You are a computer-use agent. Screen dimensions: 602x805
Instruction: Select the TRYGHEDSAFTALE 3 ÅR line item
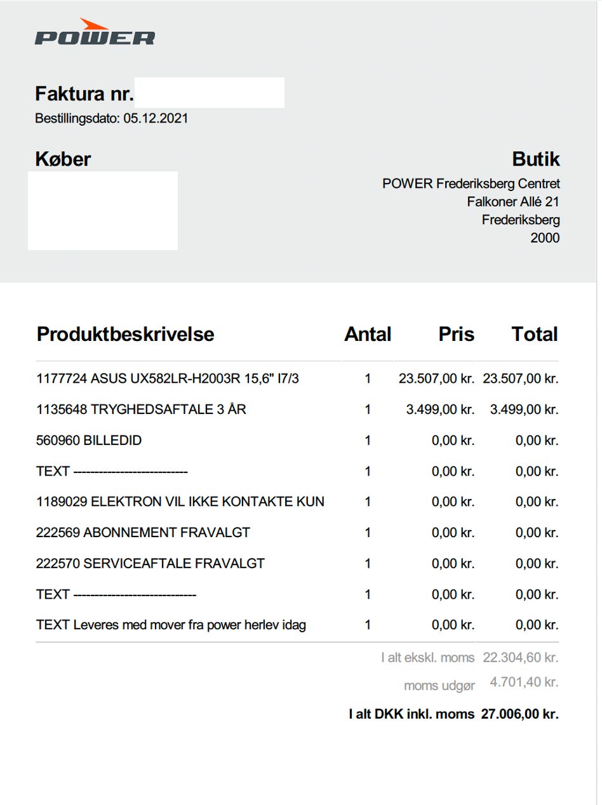coord(141,409)
